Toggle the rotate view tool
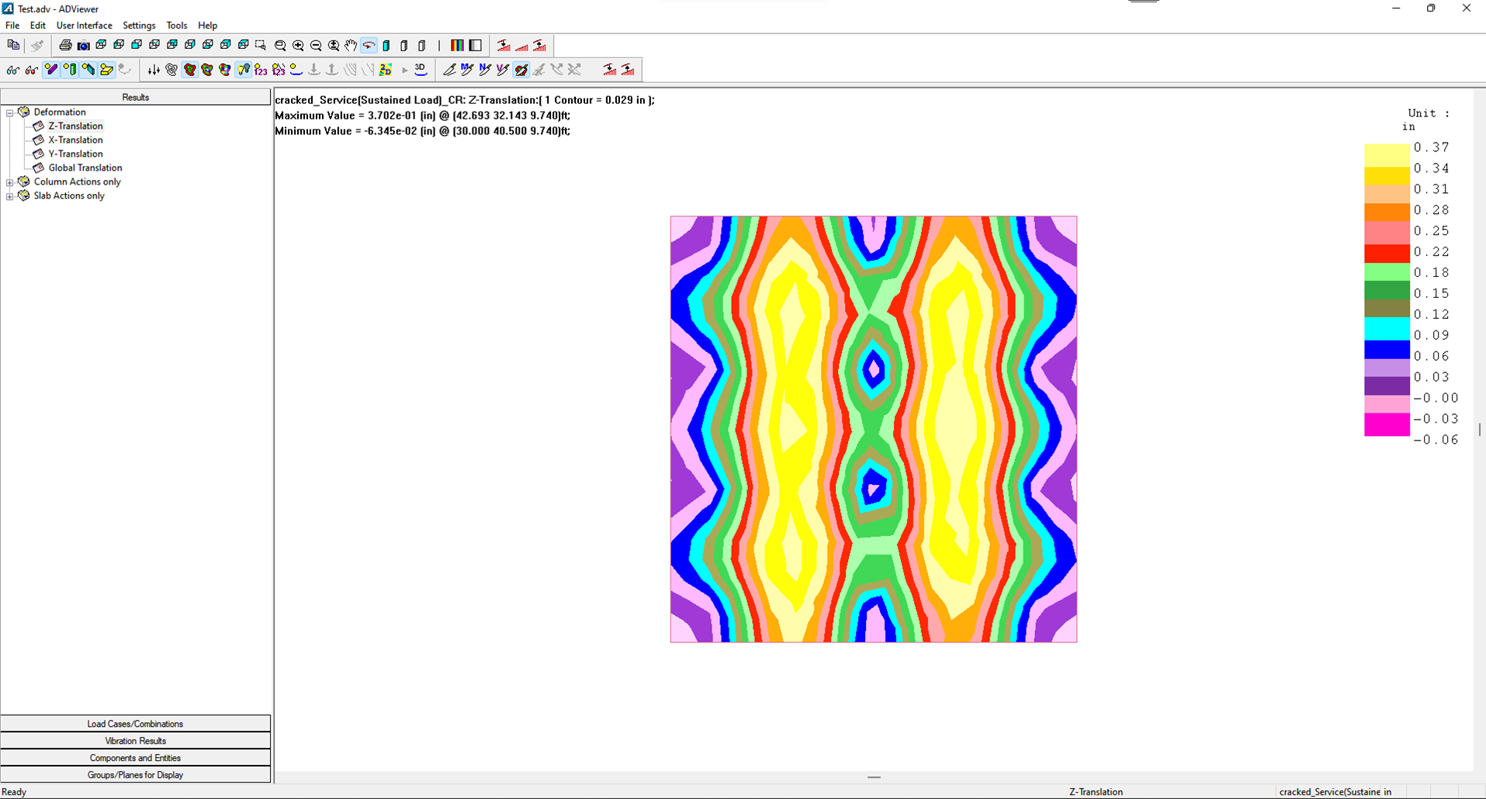 click(x=369, y=46)
